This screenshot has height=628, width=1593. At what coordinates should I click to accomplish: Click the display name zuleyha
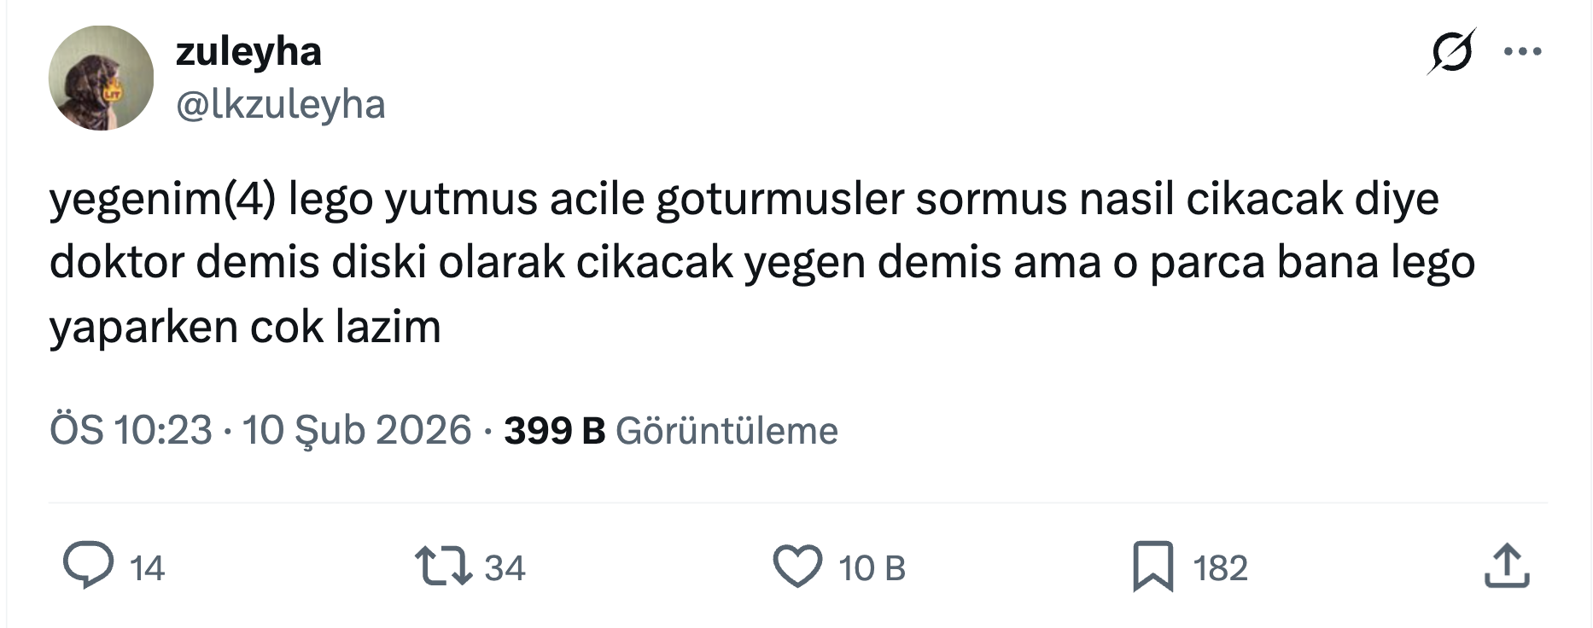click(x=248, y=52)
